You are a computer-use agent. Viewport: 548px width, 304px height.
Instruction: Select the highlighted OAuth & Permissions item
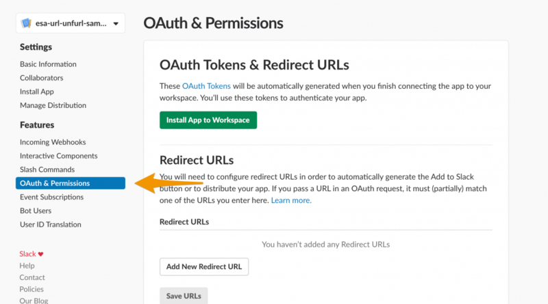(x=71, y=183)
